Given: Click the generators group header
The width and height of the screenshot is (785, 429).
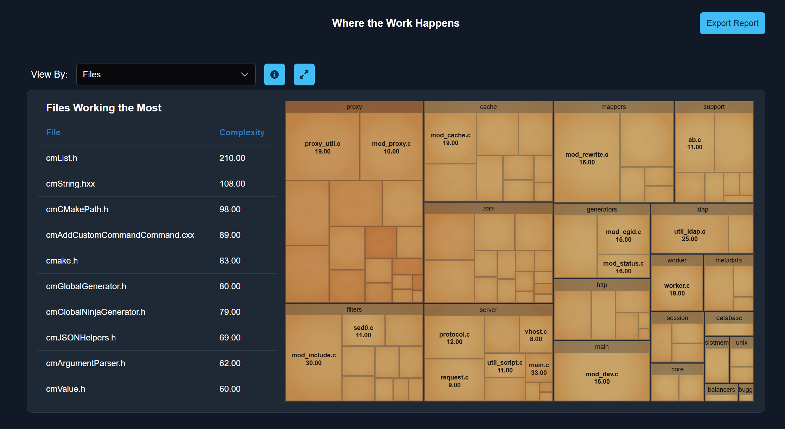Looking at the screenshot, I should coord(601,209).
